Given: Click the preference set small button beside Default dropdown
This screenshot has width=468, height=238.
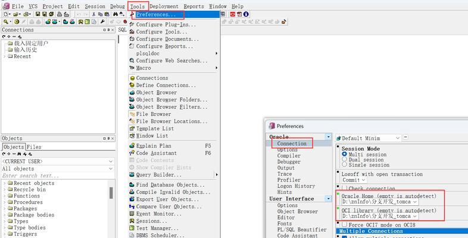Looking at the screenshot, I should 405,137.
